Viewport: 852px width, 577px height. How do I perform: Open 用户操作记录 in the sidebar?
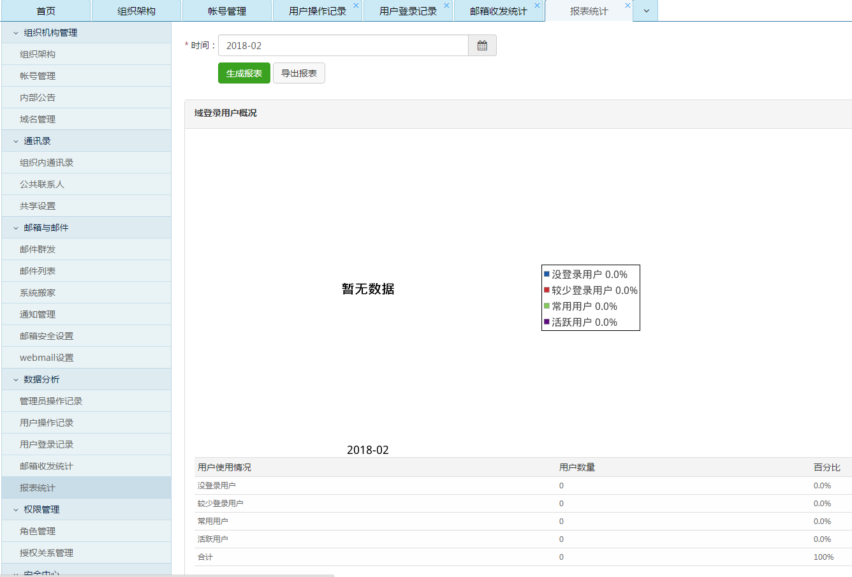(86, 423)
